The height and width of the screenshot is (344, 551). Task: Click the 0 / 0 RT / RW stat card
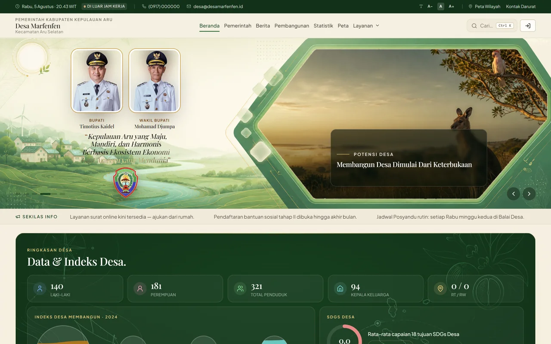click(476, 289)
